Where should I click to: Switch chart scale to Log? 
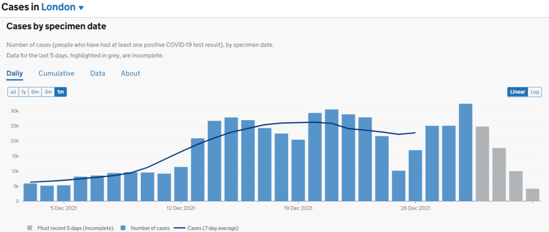tap(535, 92)
